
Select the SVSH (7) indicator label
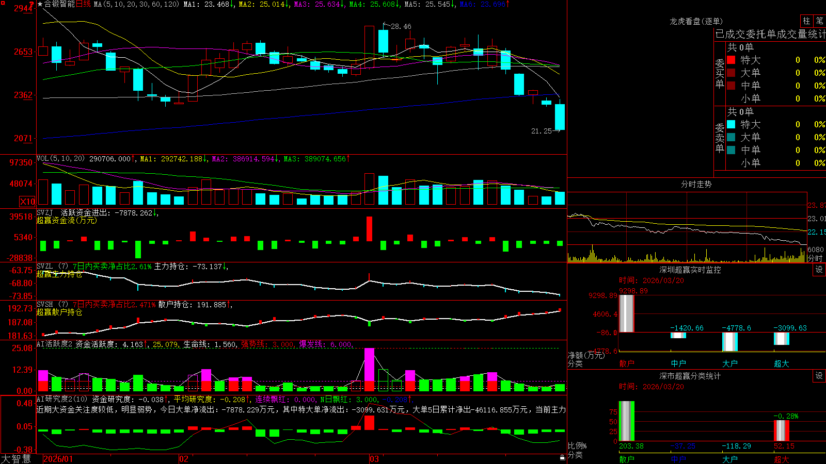(x=53, y=305)
